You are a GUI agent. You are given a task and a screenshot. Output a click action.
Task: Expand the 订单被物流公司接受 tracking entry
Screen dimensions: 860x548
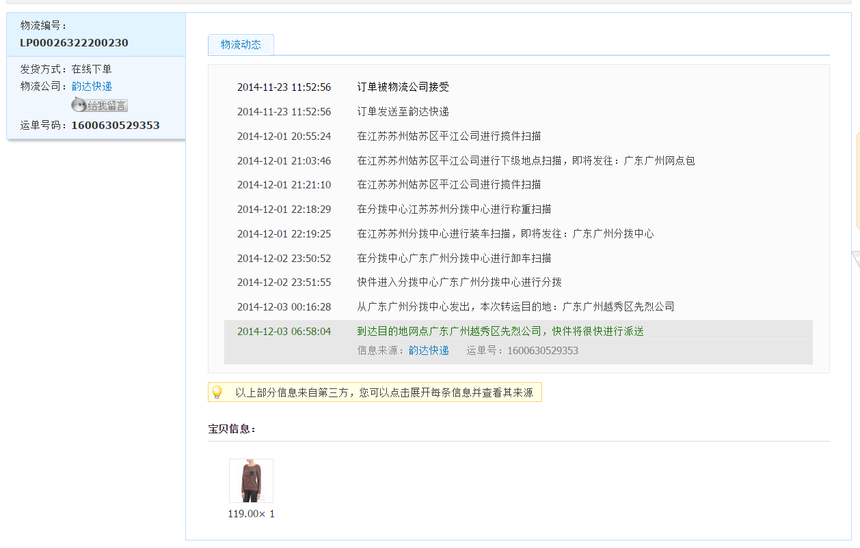[x=403, y=87]
